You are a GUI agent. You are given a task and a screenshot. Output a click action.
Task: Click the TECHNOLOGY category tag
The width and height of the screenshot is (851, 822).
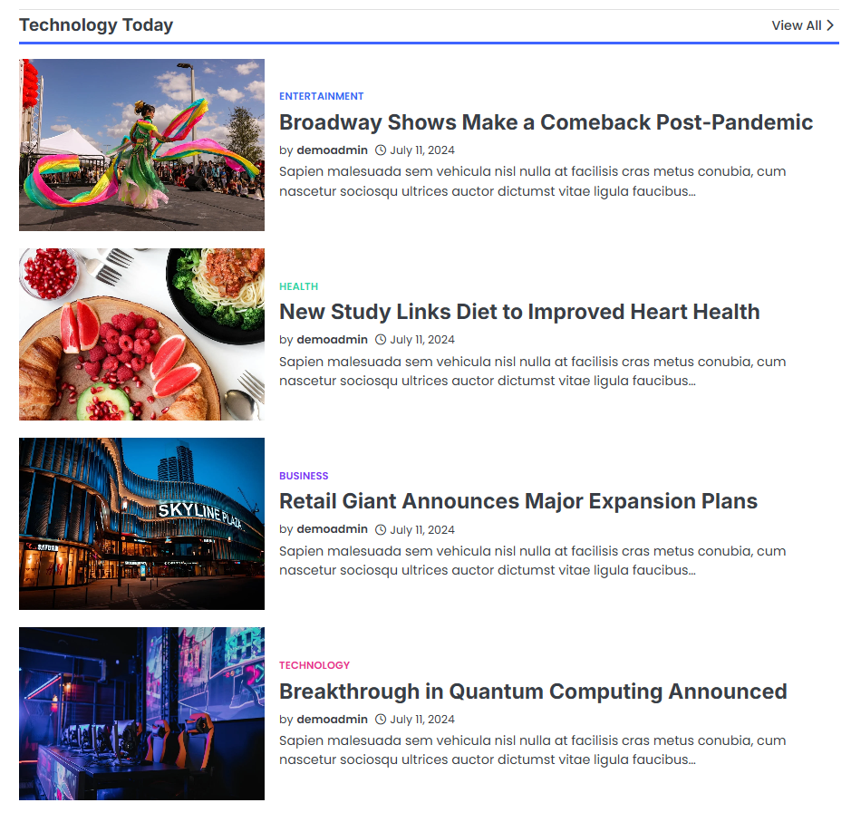click(x=314, y=665)
